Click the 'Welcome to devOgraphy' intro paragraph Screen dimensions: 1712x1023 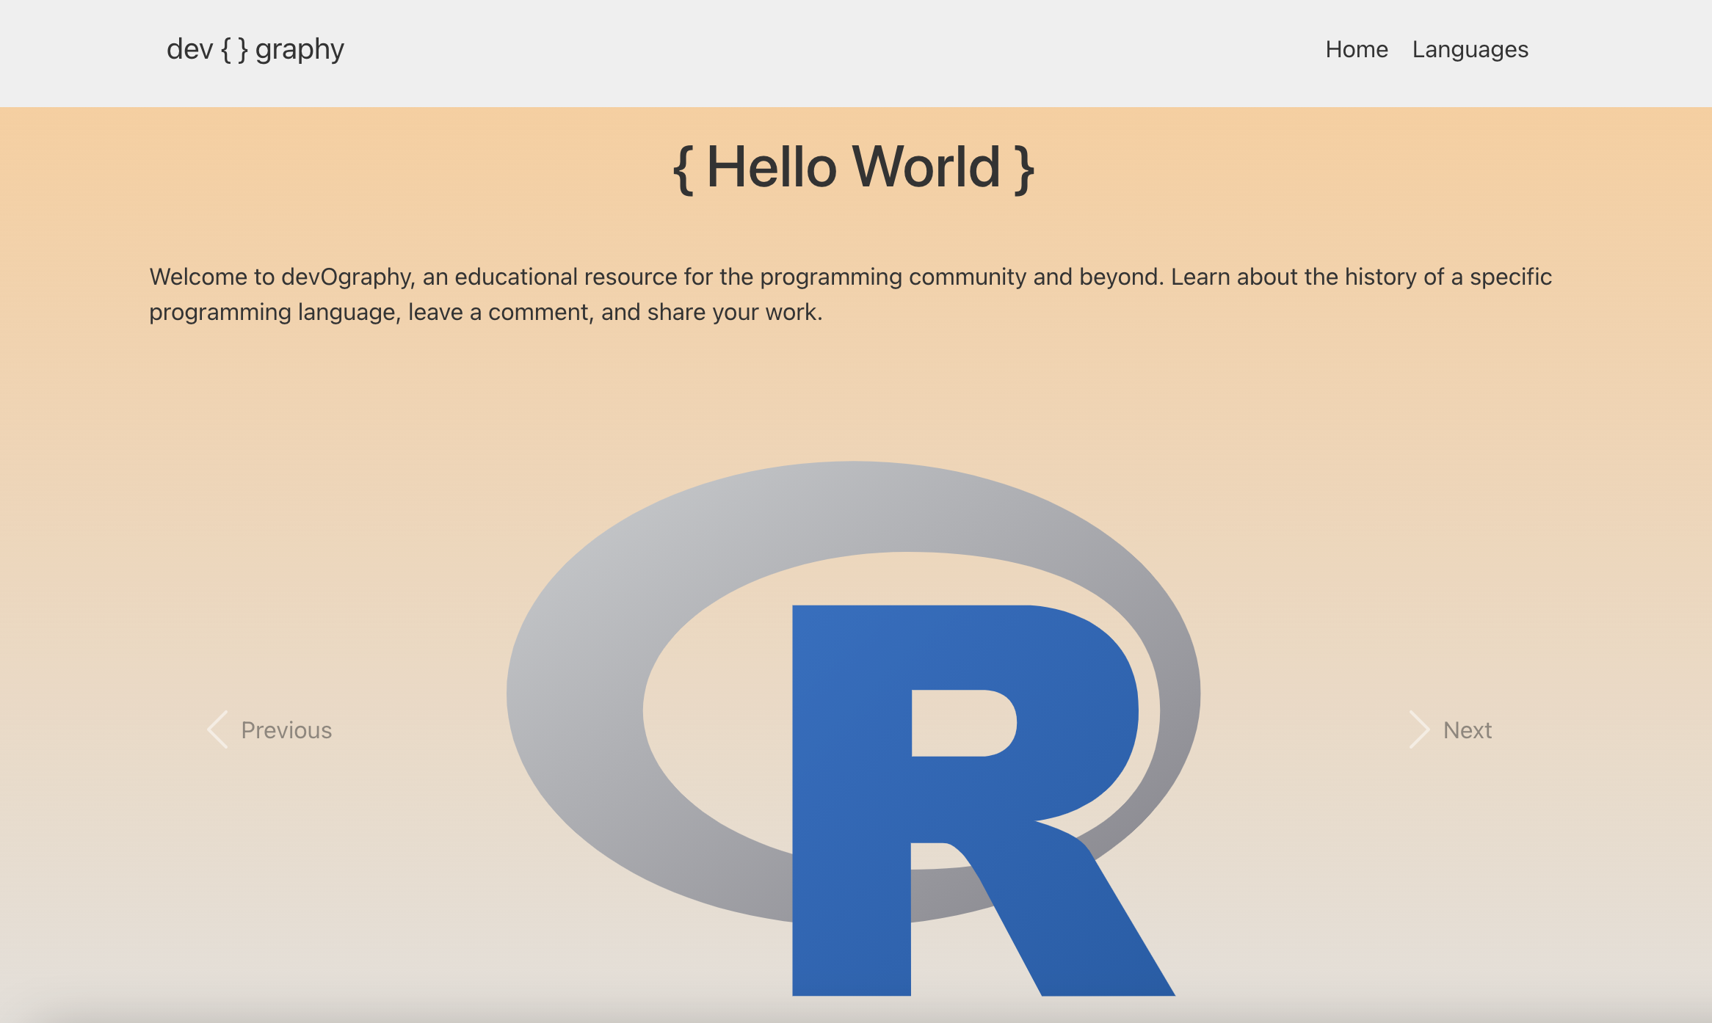(x=851, y=294)
